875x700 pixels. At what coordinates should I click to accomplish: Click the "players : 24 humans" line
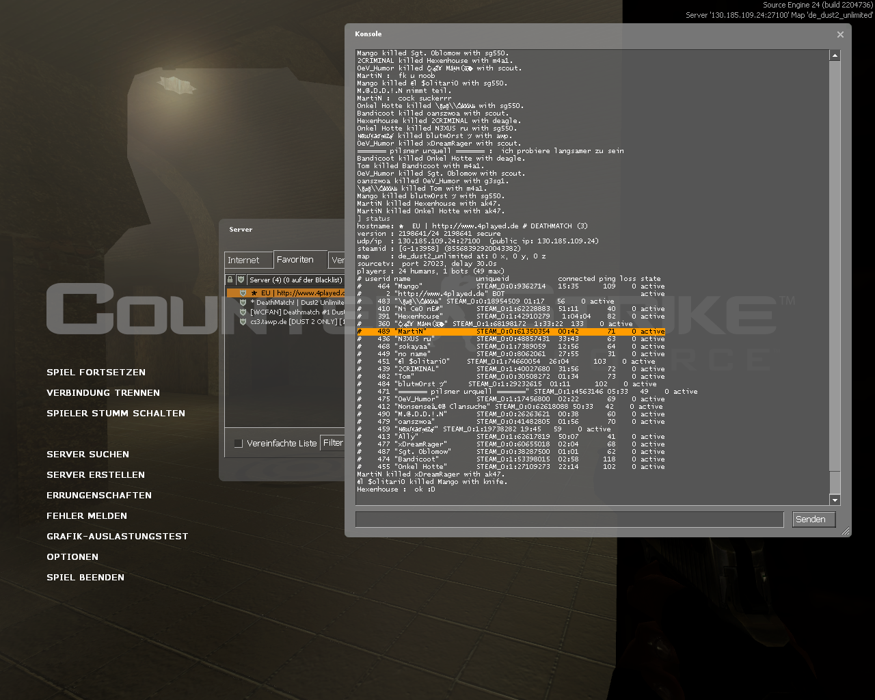(x=432, y=271)
